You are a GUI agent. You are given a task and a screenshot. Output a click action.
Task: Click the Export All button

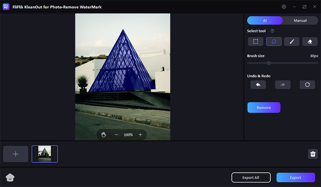[x=251, y=178]
